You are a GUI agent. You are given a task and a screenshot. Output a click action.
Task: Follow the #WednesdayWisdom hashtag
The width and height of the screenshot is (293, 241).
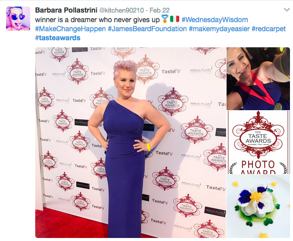(x=214, y=20)
